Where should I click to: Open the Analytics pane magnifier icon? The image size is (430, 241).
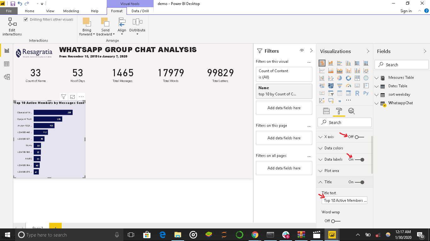click(x=351, y=111)
